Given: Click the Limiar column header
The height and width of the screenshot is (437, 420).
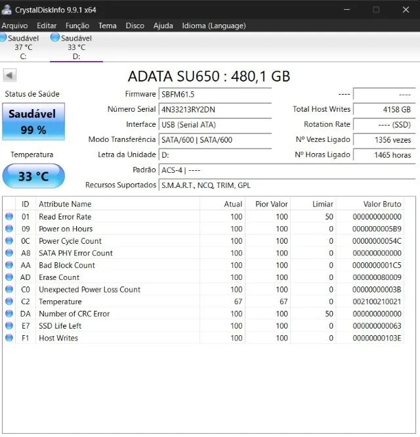Looking at the screenshot, I should click(x=313, y=204).
